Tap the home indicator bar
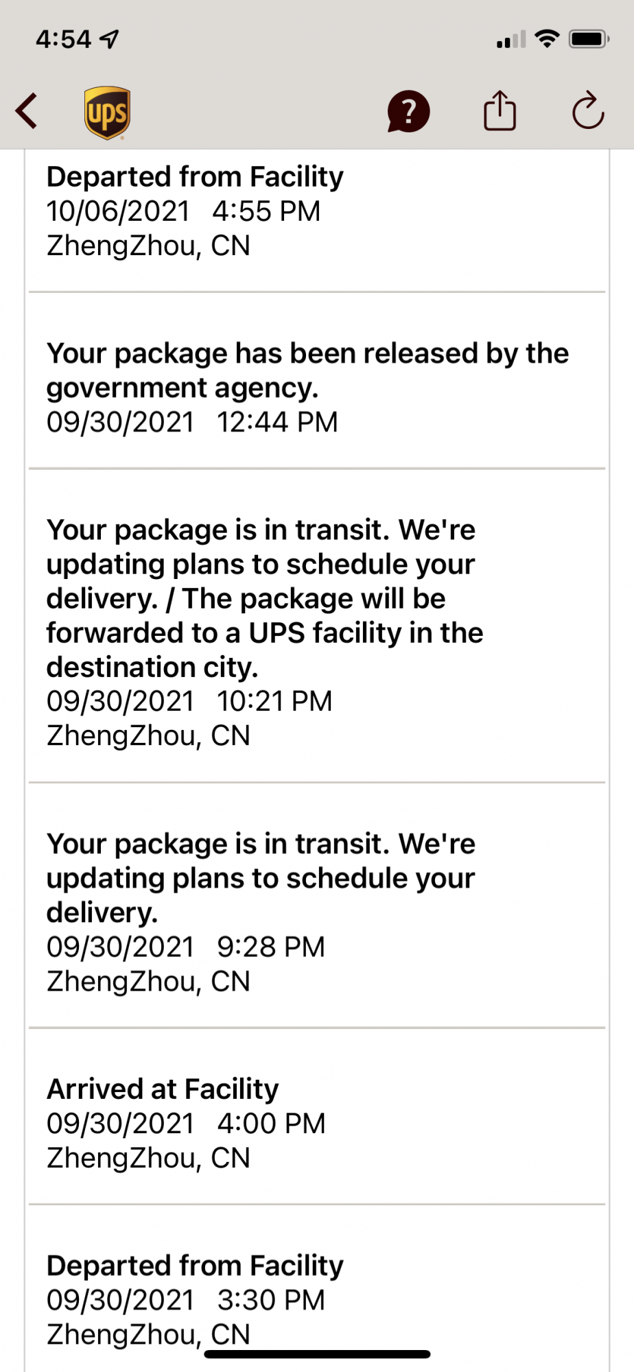The width and height of the screenshot is (634, 1372). (x=317, y=1354)
